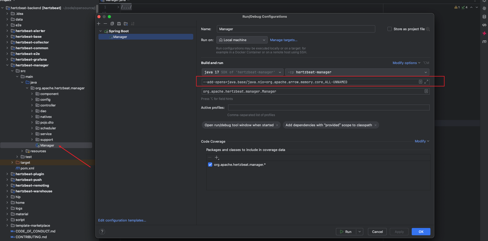Add a new run configuration with plus icon
Image resolution: width=488 pixels, height=241 pixels.
[99, 24]
